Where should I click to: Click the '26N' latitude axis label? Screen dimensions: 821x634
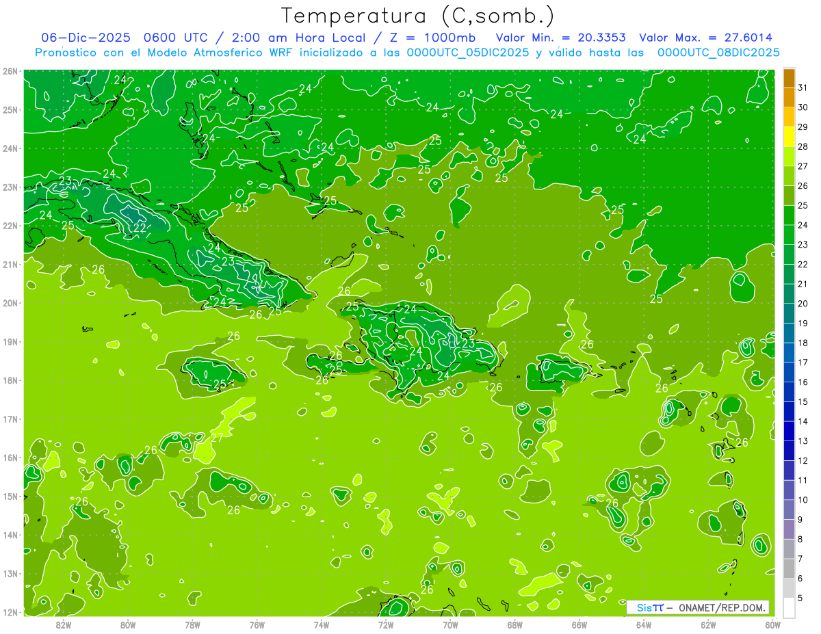[11, 71]
